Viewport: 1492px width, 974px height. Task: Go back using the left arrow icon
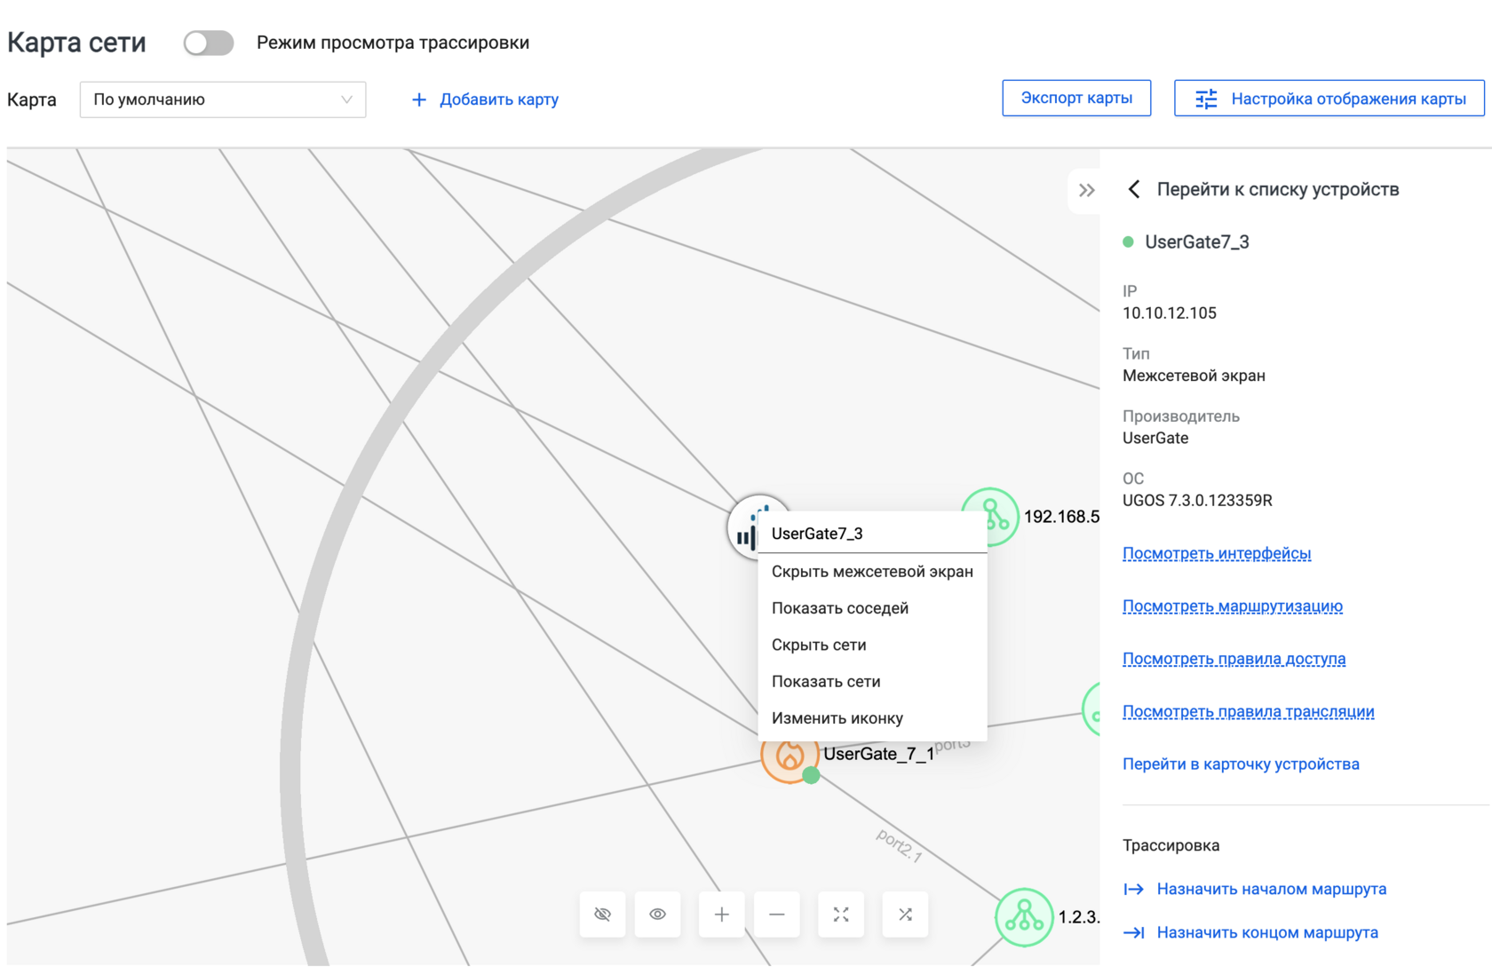click(x=1134, y=189)
